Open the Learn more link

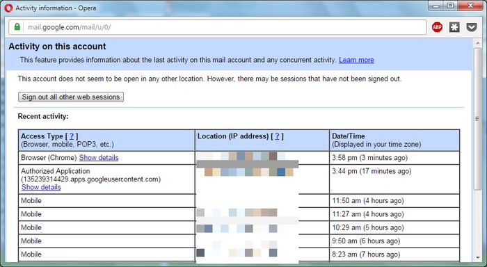coord(356,60)
